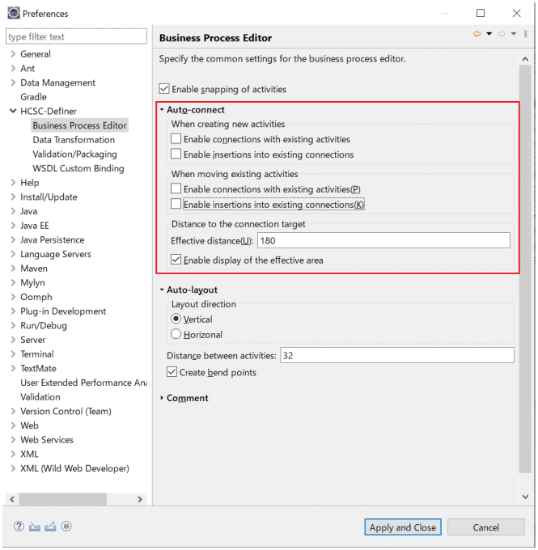Screen dimensions: 538x550
Task: Select the Oomph tree item
Action: 36,297
